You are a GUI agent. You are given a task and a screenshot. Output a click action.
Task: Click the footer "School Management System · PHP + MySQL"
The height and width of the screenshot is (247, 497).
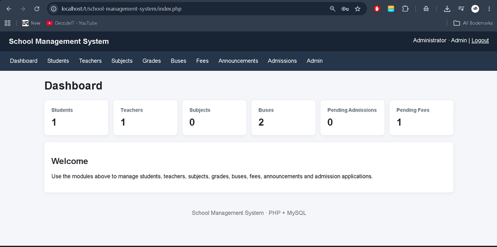pyautogui.click(x=249, y=213)
